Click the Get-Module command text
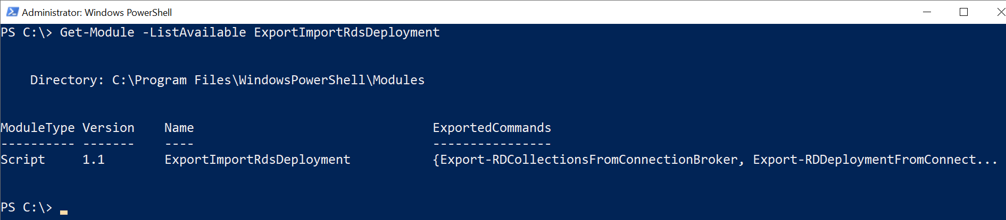Image resolution: width=1006 pixels, height=220 pixels. click(97, 32)
